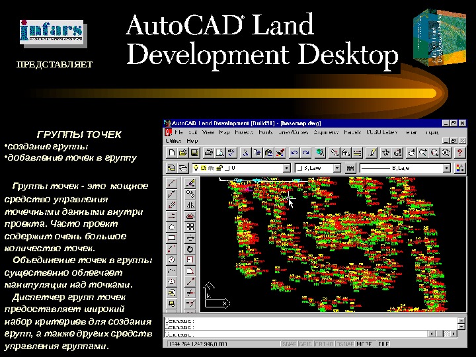Viewport: 476px width, 357px height.
Task: Click the AutoCAD Land Development product box image
Action: click(x=439, y=37)
